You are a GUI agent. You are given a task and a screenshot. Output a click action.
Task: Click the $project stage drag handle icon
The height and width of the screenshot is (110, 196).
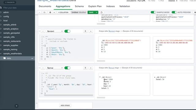40,31
